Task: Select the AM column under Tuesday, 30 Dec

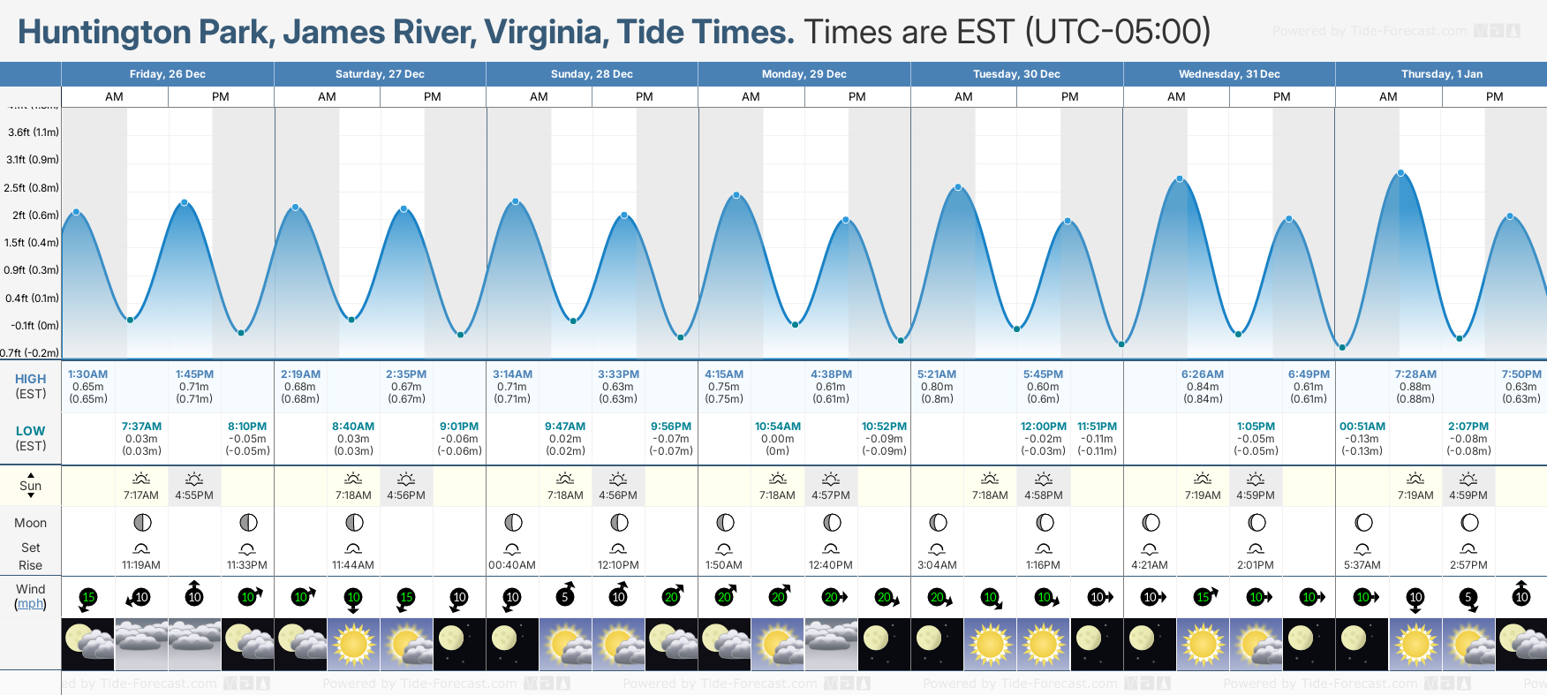Action: click(x=963, y=97)
